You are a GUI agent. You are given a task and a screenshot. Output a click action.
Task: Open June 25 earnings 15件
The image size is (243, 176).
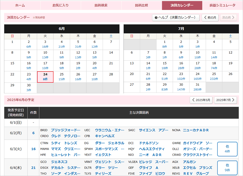click(62, 79)
